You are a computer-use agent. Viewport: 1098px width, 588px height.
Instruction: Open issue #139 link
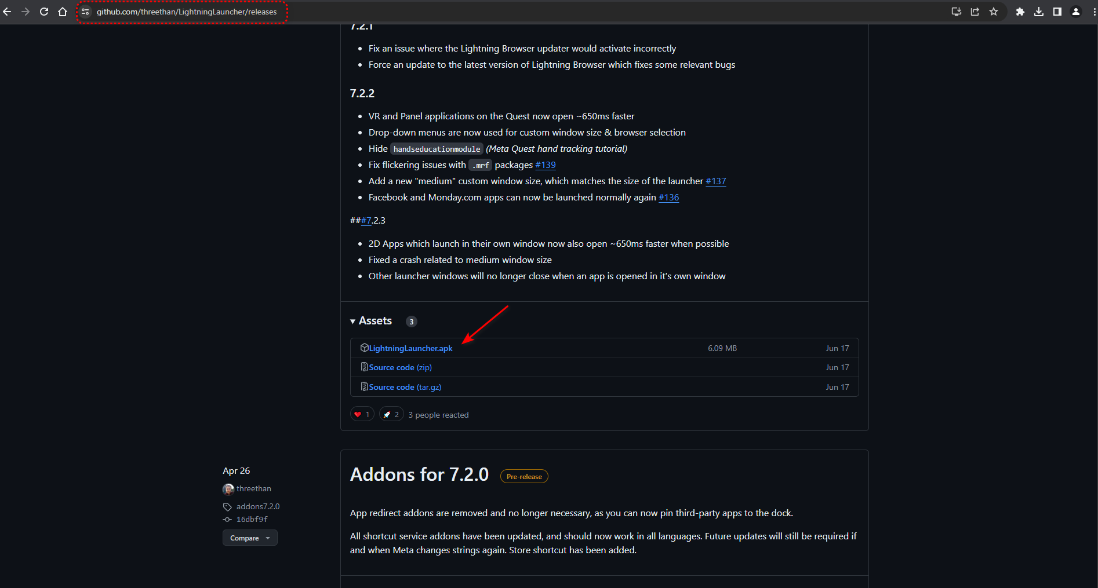(545, 165)
